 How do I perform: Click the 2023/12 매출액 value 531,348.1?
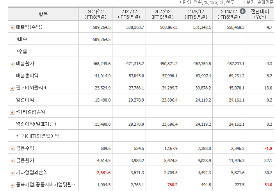click(x=202, y=28)
